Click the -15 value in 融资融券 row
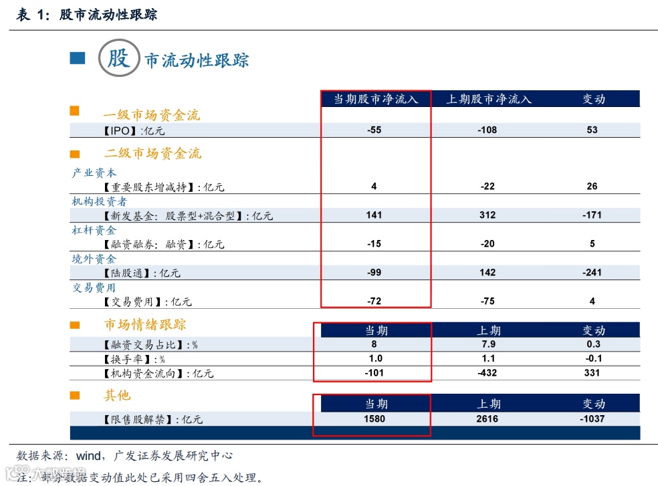 [x=374, y=244]
